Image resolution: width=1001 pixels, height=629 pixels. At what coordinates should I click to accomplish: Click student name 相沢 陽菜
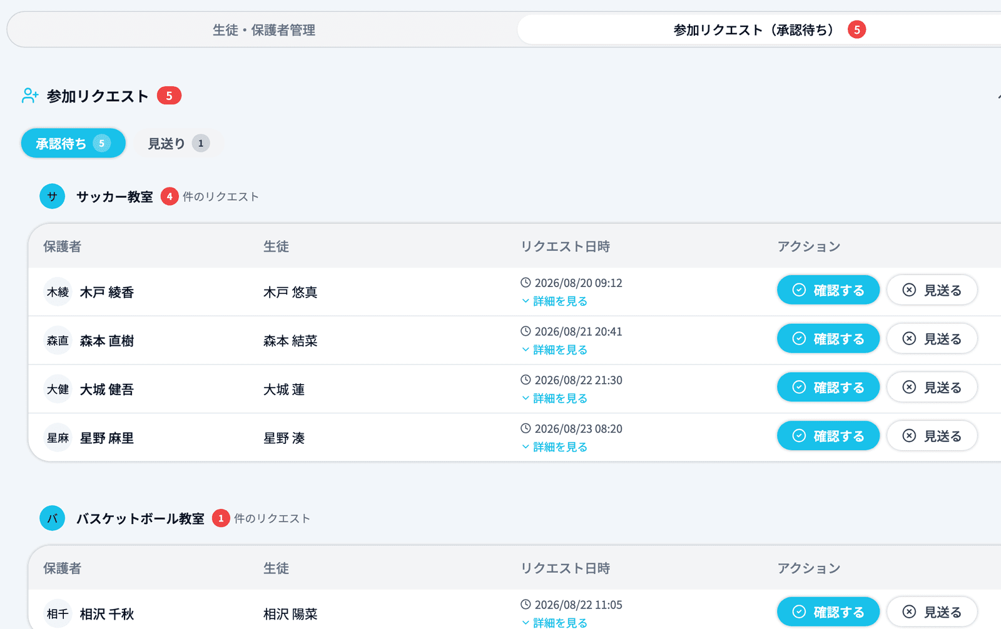coord(290,614)
